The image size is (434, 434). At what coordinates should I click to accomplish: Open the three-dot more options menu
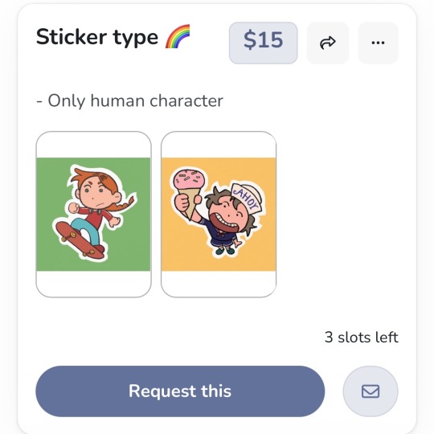pyautogui.click(x=378, y=43)
